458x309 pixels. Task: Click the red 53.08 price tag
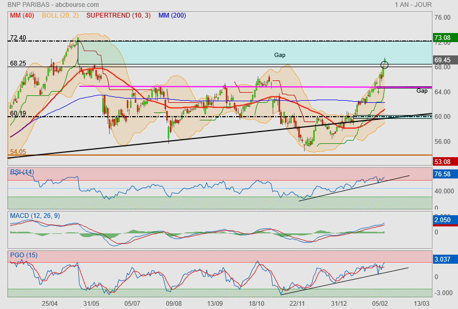pos(445,161)
